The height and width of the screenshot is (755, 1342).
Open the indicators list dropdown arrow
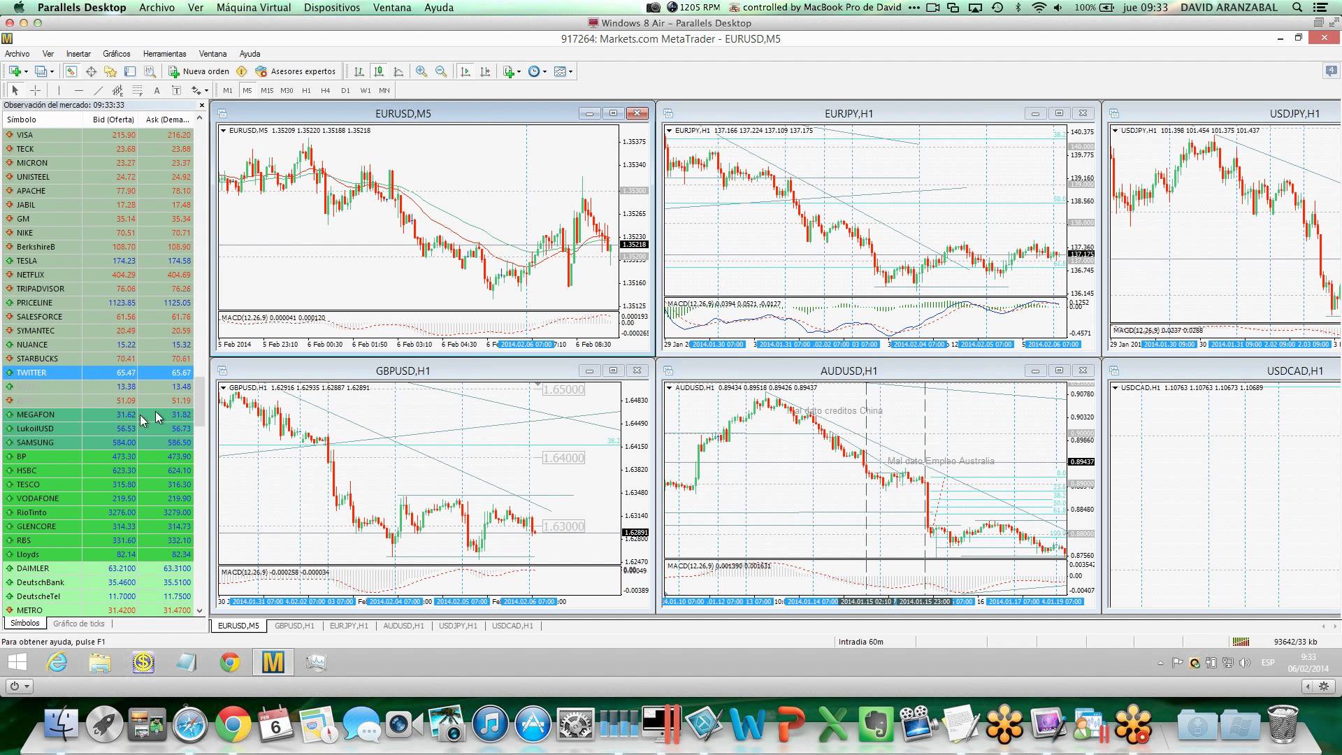coord(518,71)
